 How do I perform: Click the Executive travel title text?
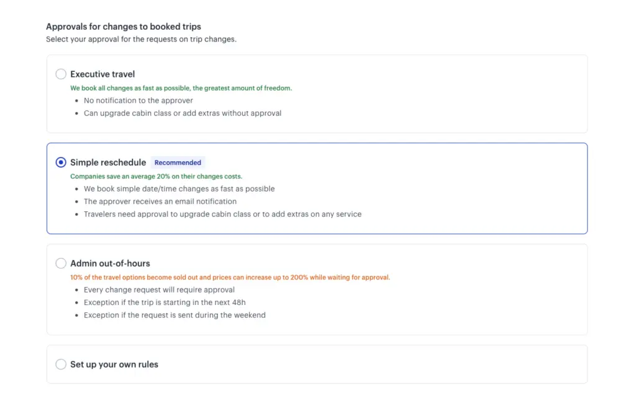(x=102, y=74)
